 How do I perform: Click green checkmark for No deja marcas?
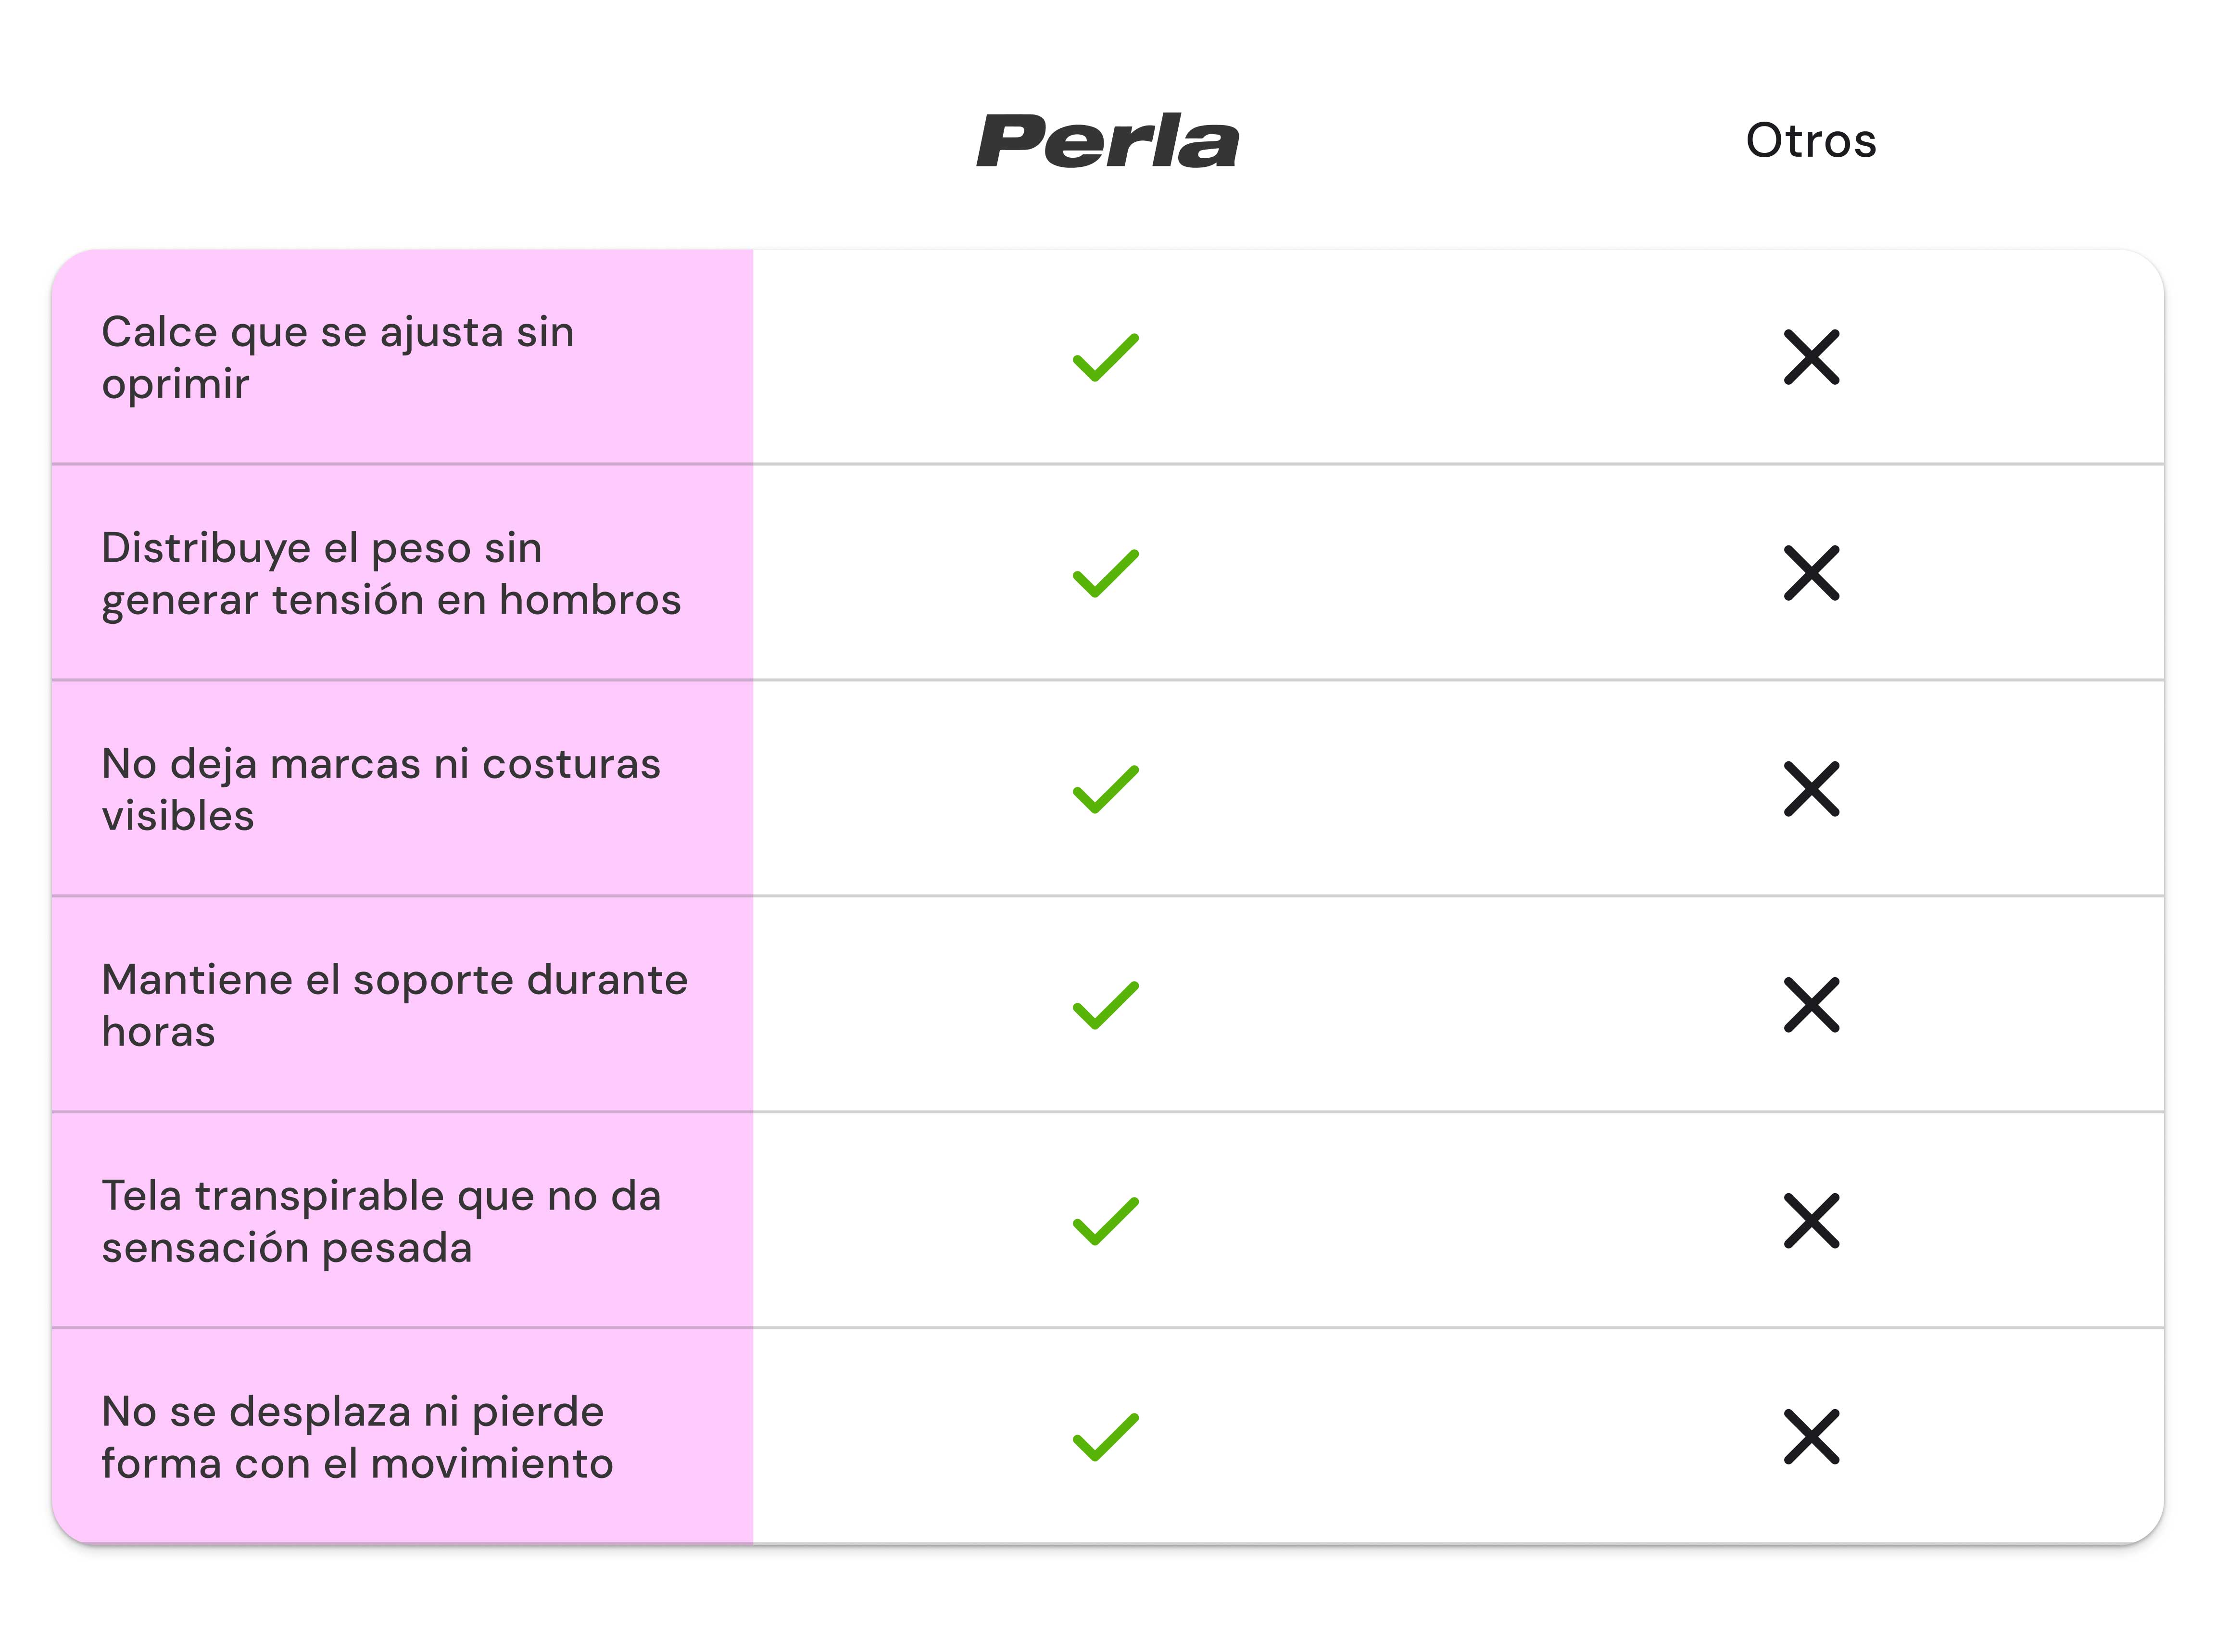pos(1105,789)
